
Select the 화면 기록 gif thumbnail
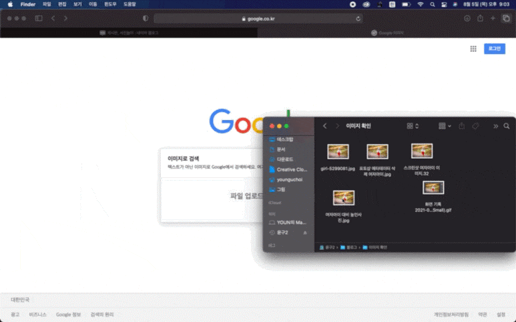tap(433, 187)
